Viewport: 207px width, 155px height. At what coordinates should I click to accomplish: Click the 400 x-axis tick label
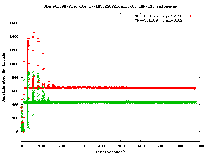[102, 146]
